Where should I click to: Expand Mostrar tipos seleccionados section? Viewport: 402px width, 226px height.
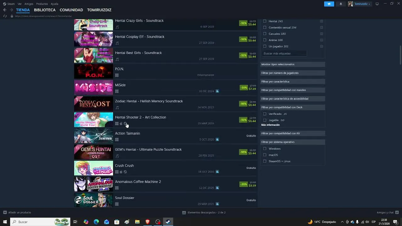pyautogui.click(x=293, y=64)
